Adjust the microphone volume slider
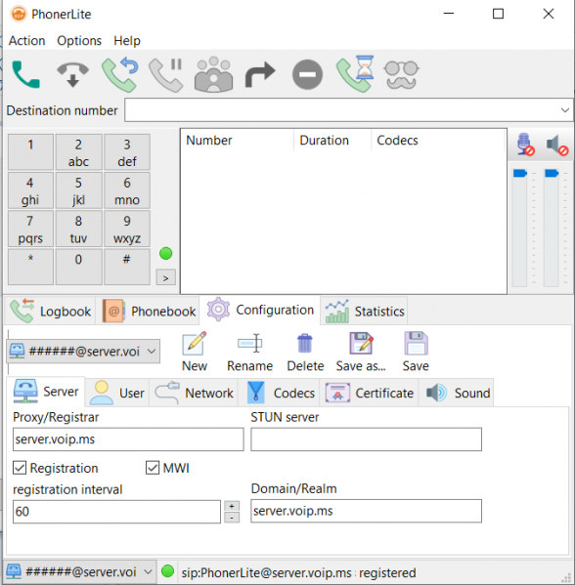 [519, 174]
